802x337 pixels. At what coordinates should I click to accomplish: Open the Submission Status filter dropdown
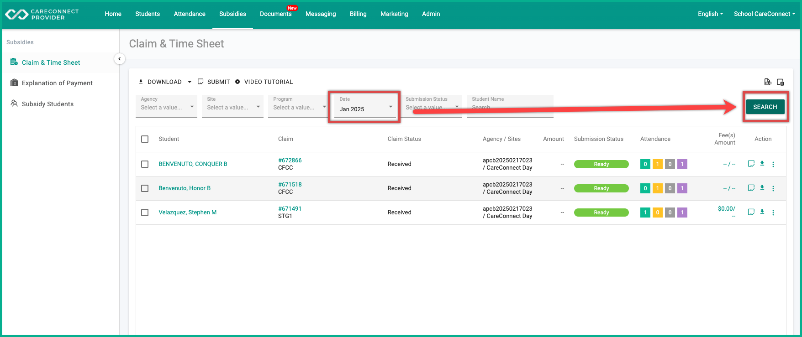click(x=431, y=106)
